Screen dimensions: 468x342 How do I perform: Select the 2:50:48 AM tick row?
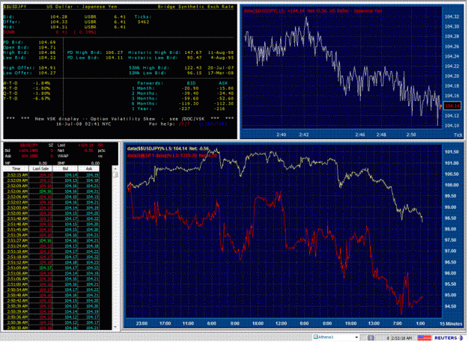52,295
